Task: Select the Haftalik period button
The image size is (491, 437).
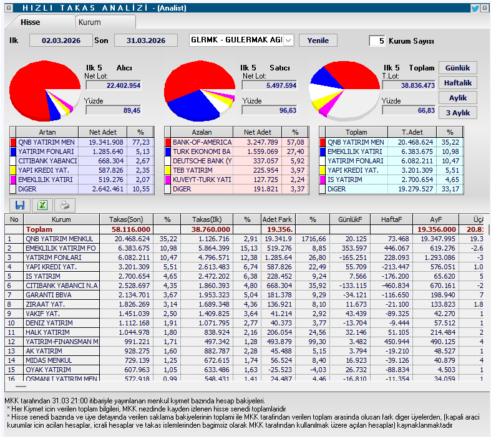Action: 457,83
